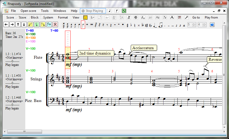Toggle the n-tuplet marking

pos(184,26)
